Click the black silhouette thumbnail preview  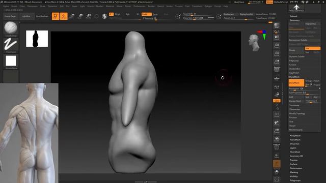[37, 39]
